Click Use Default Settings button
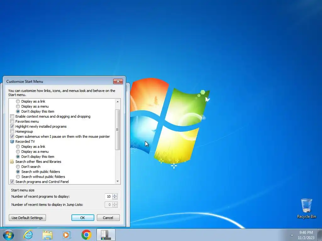This screenshot has width=322, height=241. coord(27,218)
